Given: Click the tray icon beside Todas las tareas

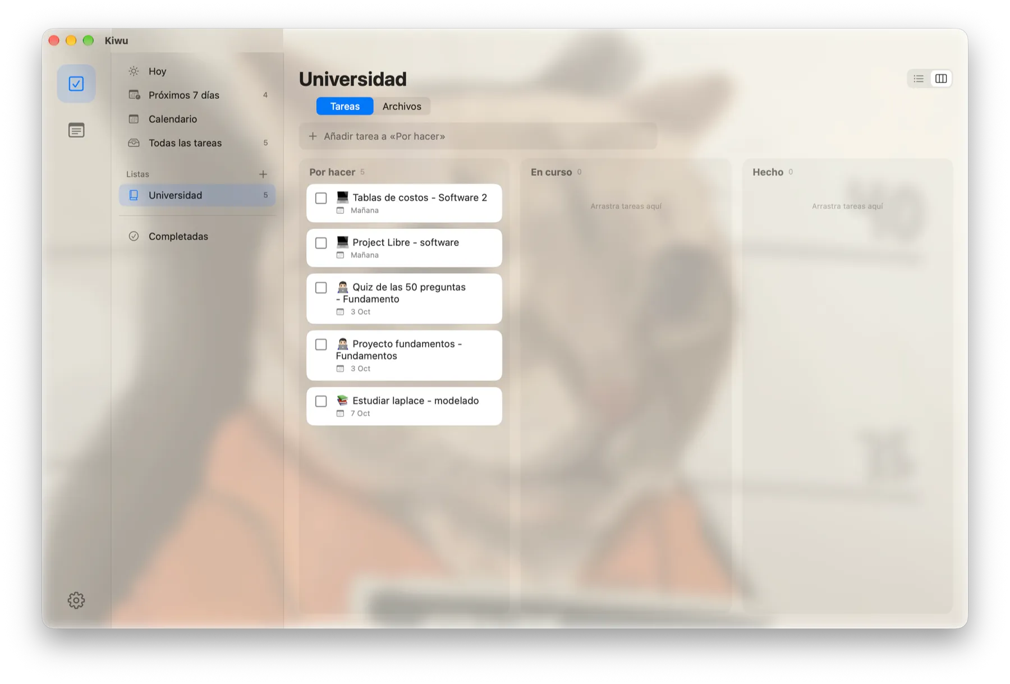Looking at the screenshot, I should 134,143.
